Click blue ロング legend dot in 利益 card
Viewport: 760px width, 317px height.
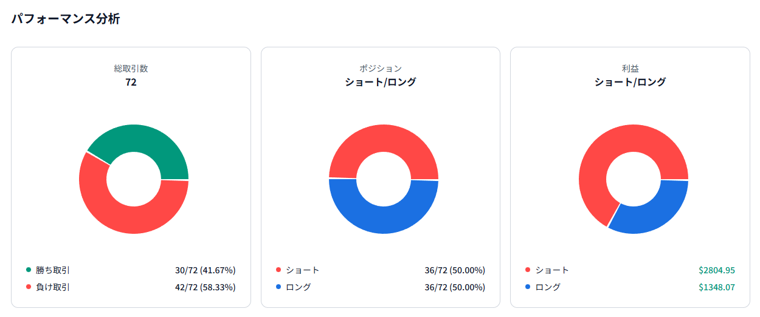click(x=528, y=287)
